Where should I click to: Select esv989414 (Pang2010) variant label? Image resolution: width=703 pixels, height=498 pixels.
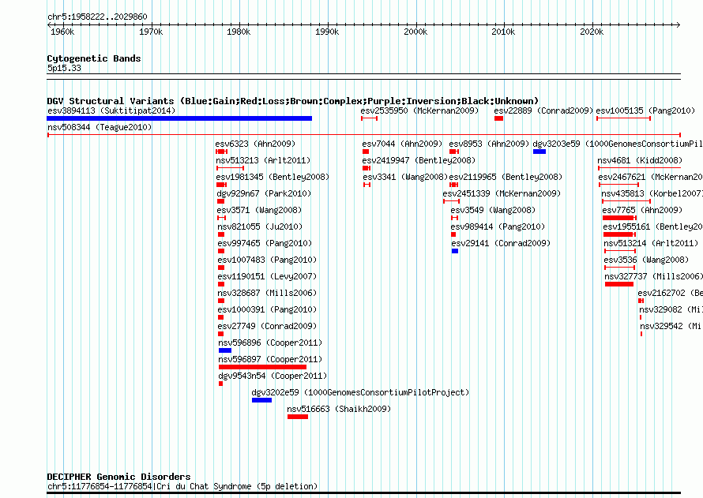click(498, 227)
